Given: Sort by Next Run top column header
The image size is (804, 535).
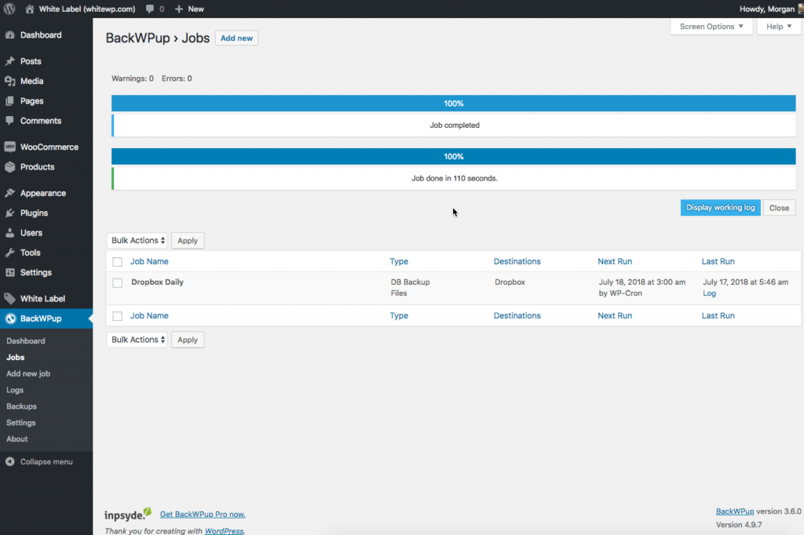Looking at the screenshot, I should point(615,261).
